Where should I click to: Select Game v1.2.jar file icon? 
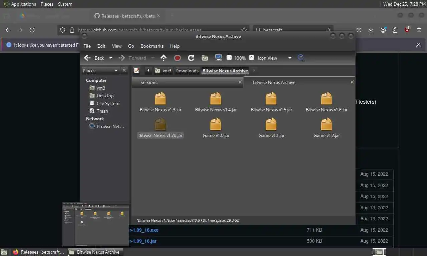click(327, 124)
